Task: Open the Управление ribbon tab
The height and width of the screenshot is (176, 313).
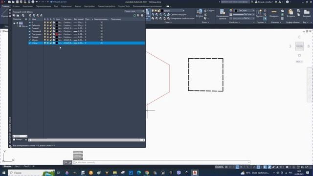Action: [x=66, y=6]
